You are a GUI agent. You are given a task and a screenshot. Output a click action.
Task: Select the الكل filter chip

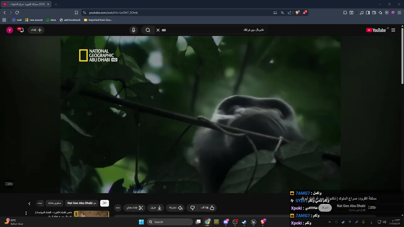(104, 203)
